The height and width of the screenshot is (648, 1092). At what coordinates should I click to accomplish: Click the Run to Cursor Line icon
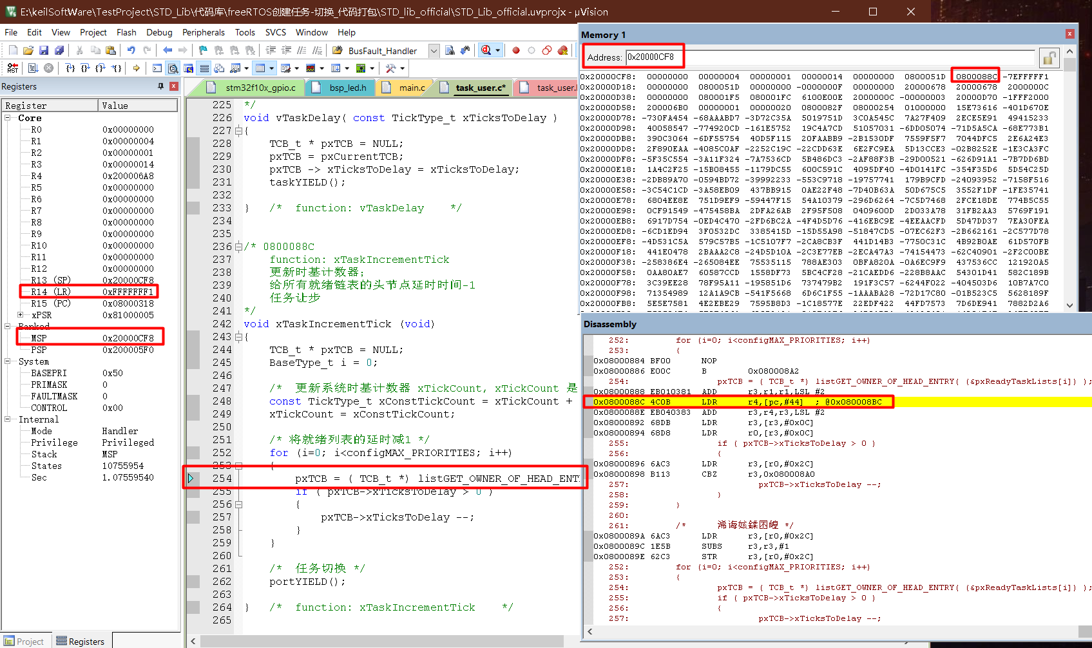click(116, 68)
